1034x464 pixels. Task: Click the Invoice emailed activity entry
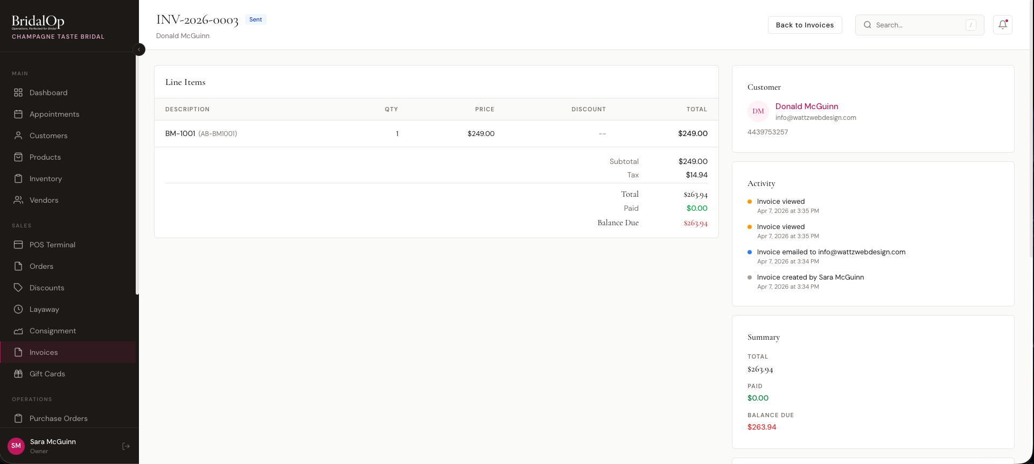(831, 256)
